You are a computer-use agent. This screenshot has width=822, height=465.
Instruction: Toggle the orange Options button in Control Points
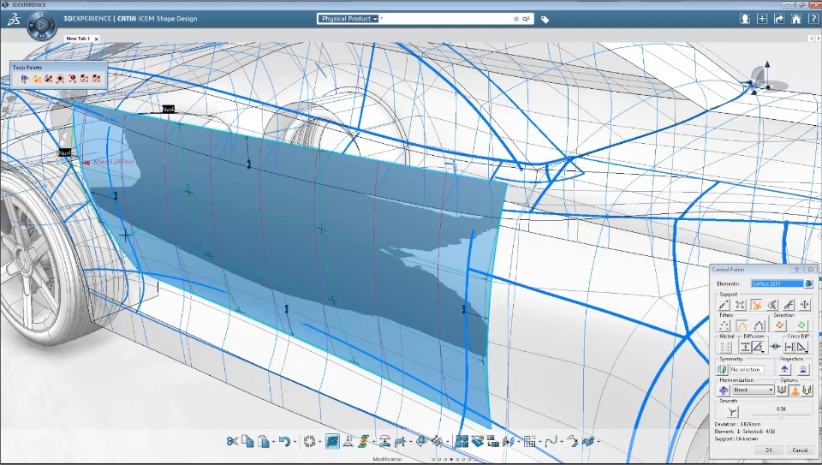click(x=795, y=390)
